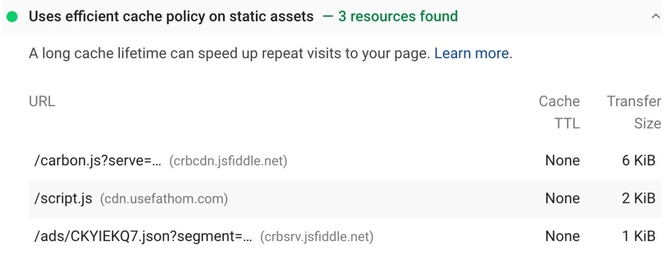Click the crbsrv.jsfiddle.net domain label
The width and height of the screenshot is (667, 254).
[x=317, y=237]
